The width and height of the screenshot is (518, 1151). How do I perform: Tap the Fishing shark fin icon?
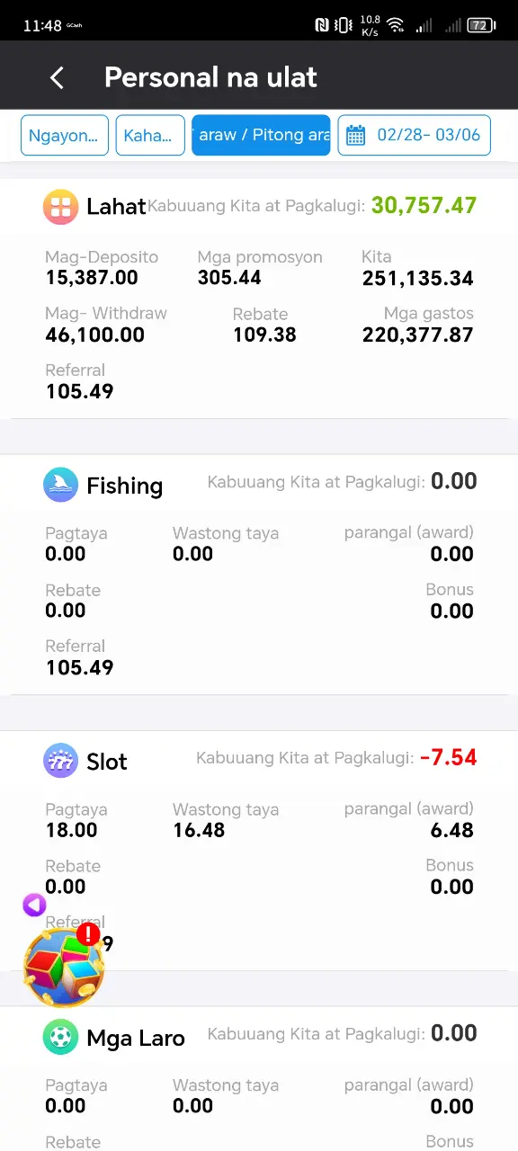pos(60,486)
